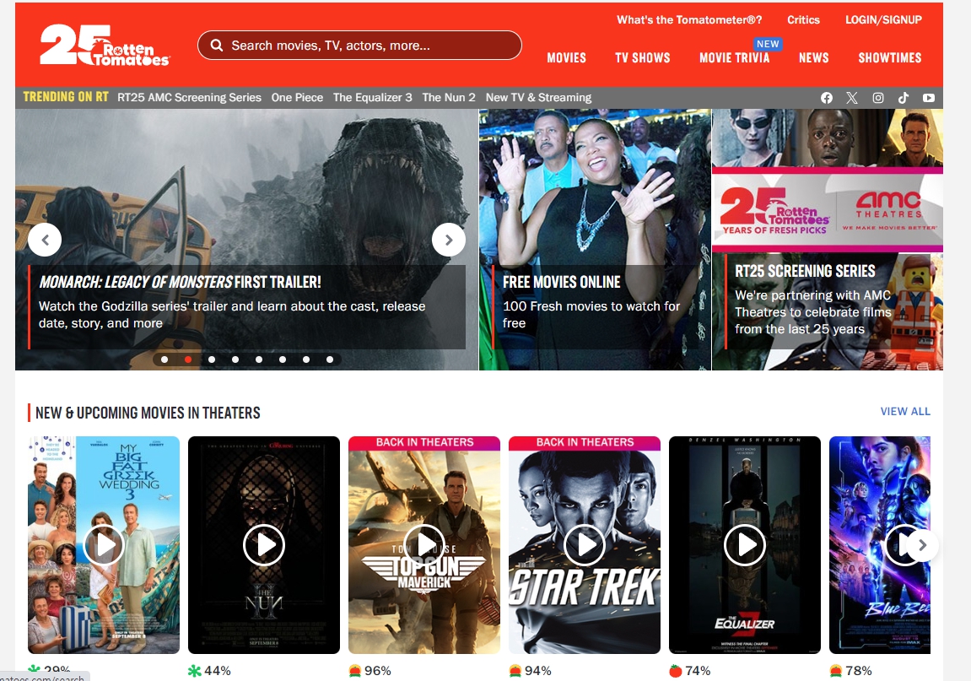Click BACK IN THEATERS label on Star Trek
The height and width of the screenshot is (681, 971).
pyautogui.click(x=585, y=442)
